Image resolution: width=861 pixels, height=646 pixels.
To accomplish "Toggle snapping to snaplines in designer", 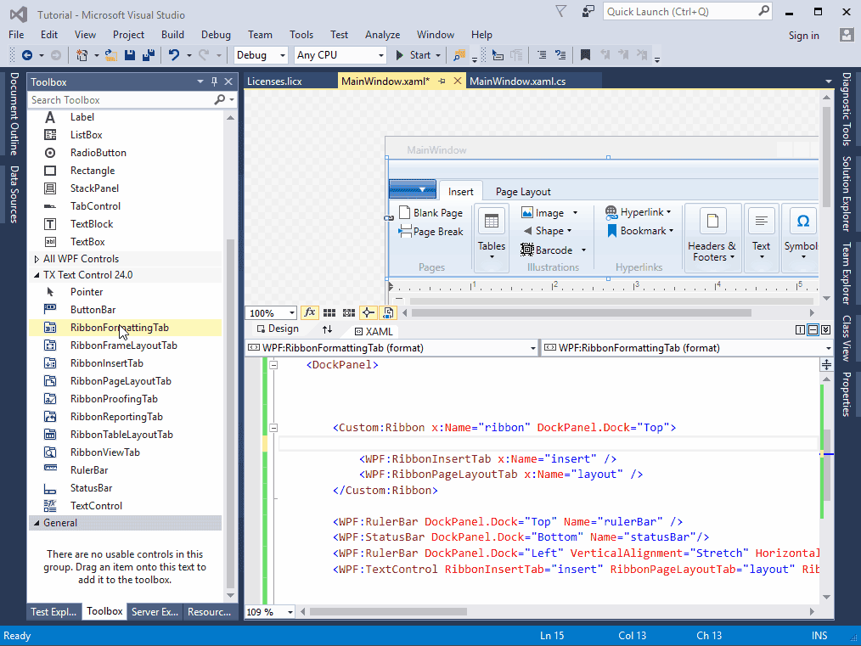I will point(368,313).
